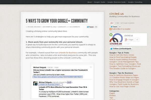The height and width of the screenshot is (100, 151).
Task: Click the article title heading
Action: click(x=57, y=21)
